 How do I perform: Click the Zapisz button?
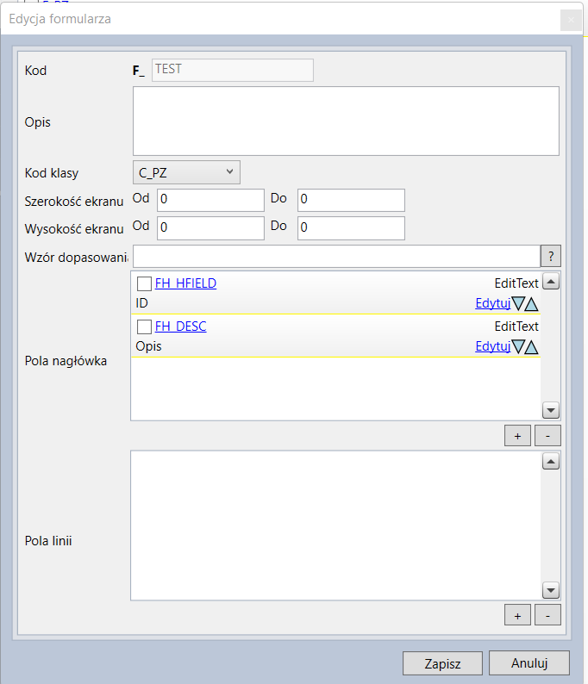[442, 663]
